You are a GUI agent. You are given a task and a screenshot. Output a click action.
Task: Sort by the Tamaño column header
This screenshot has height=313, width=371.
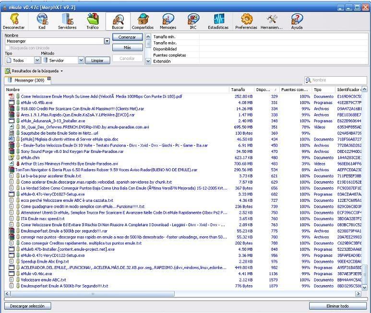click(241, 90)
